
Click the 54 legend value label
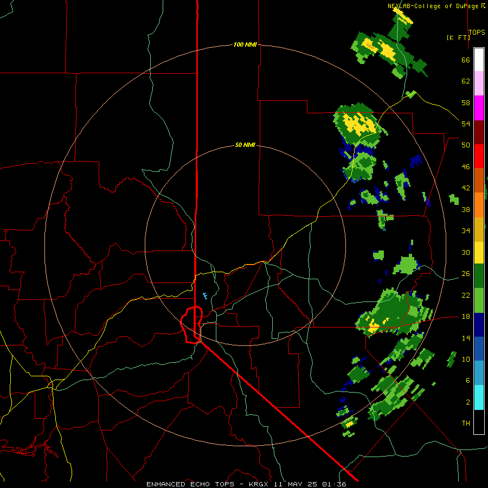pyautogui.click(x=466, y=124)
